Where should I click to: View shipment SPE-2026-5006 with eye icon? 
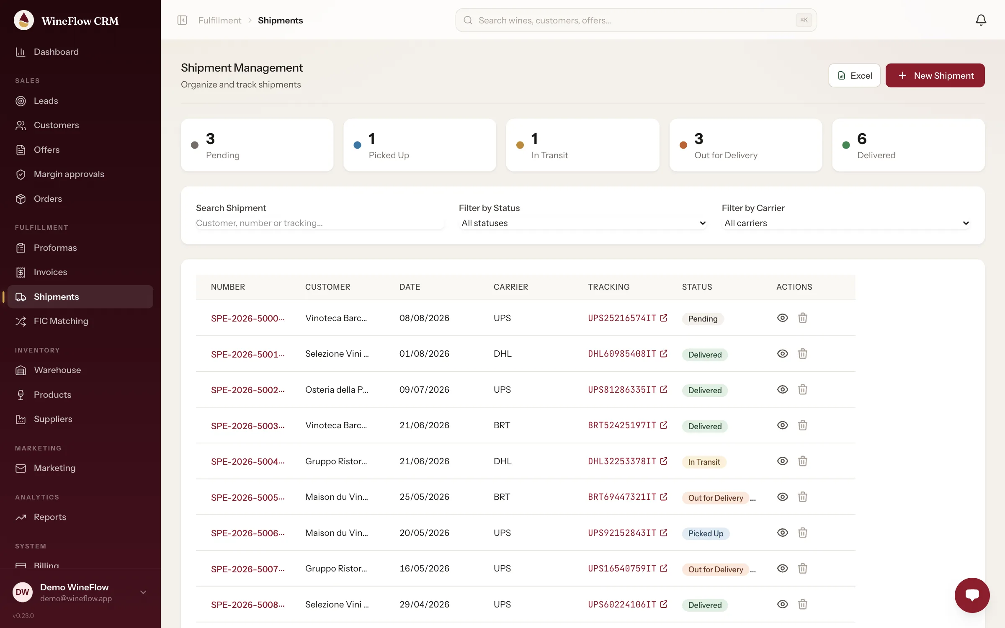(x=782, y=533)
